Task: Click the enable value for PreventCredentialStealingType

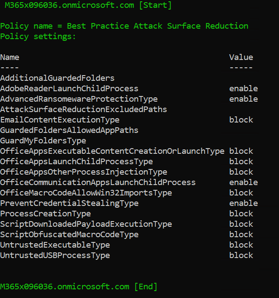Action: [x=243, y=203]
